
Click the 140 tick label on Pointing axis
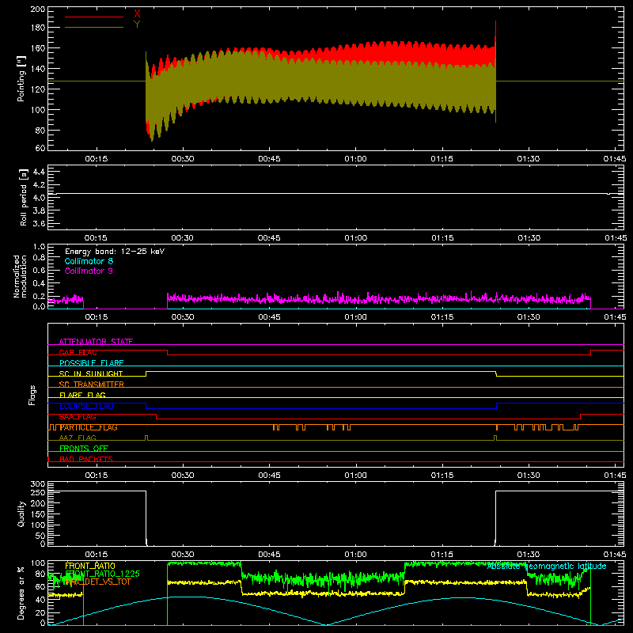(x=37, y=69)
